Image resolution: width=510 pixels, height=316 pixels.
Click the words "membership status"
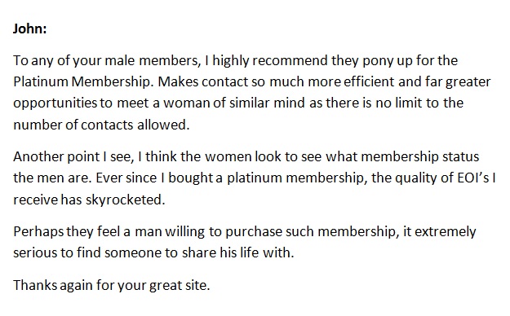point(420,156)
